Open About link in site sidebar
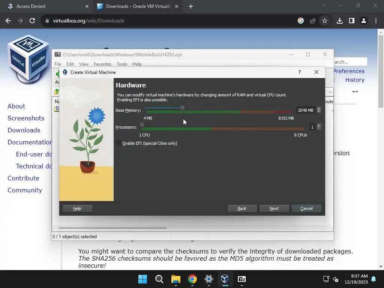The width and height of the screenshot is (384, 288). pos(16,106)
